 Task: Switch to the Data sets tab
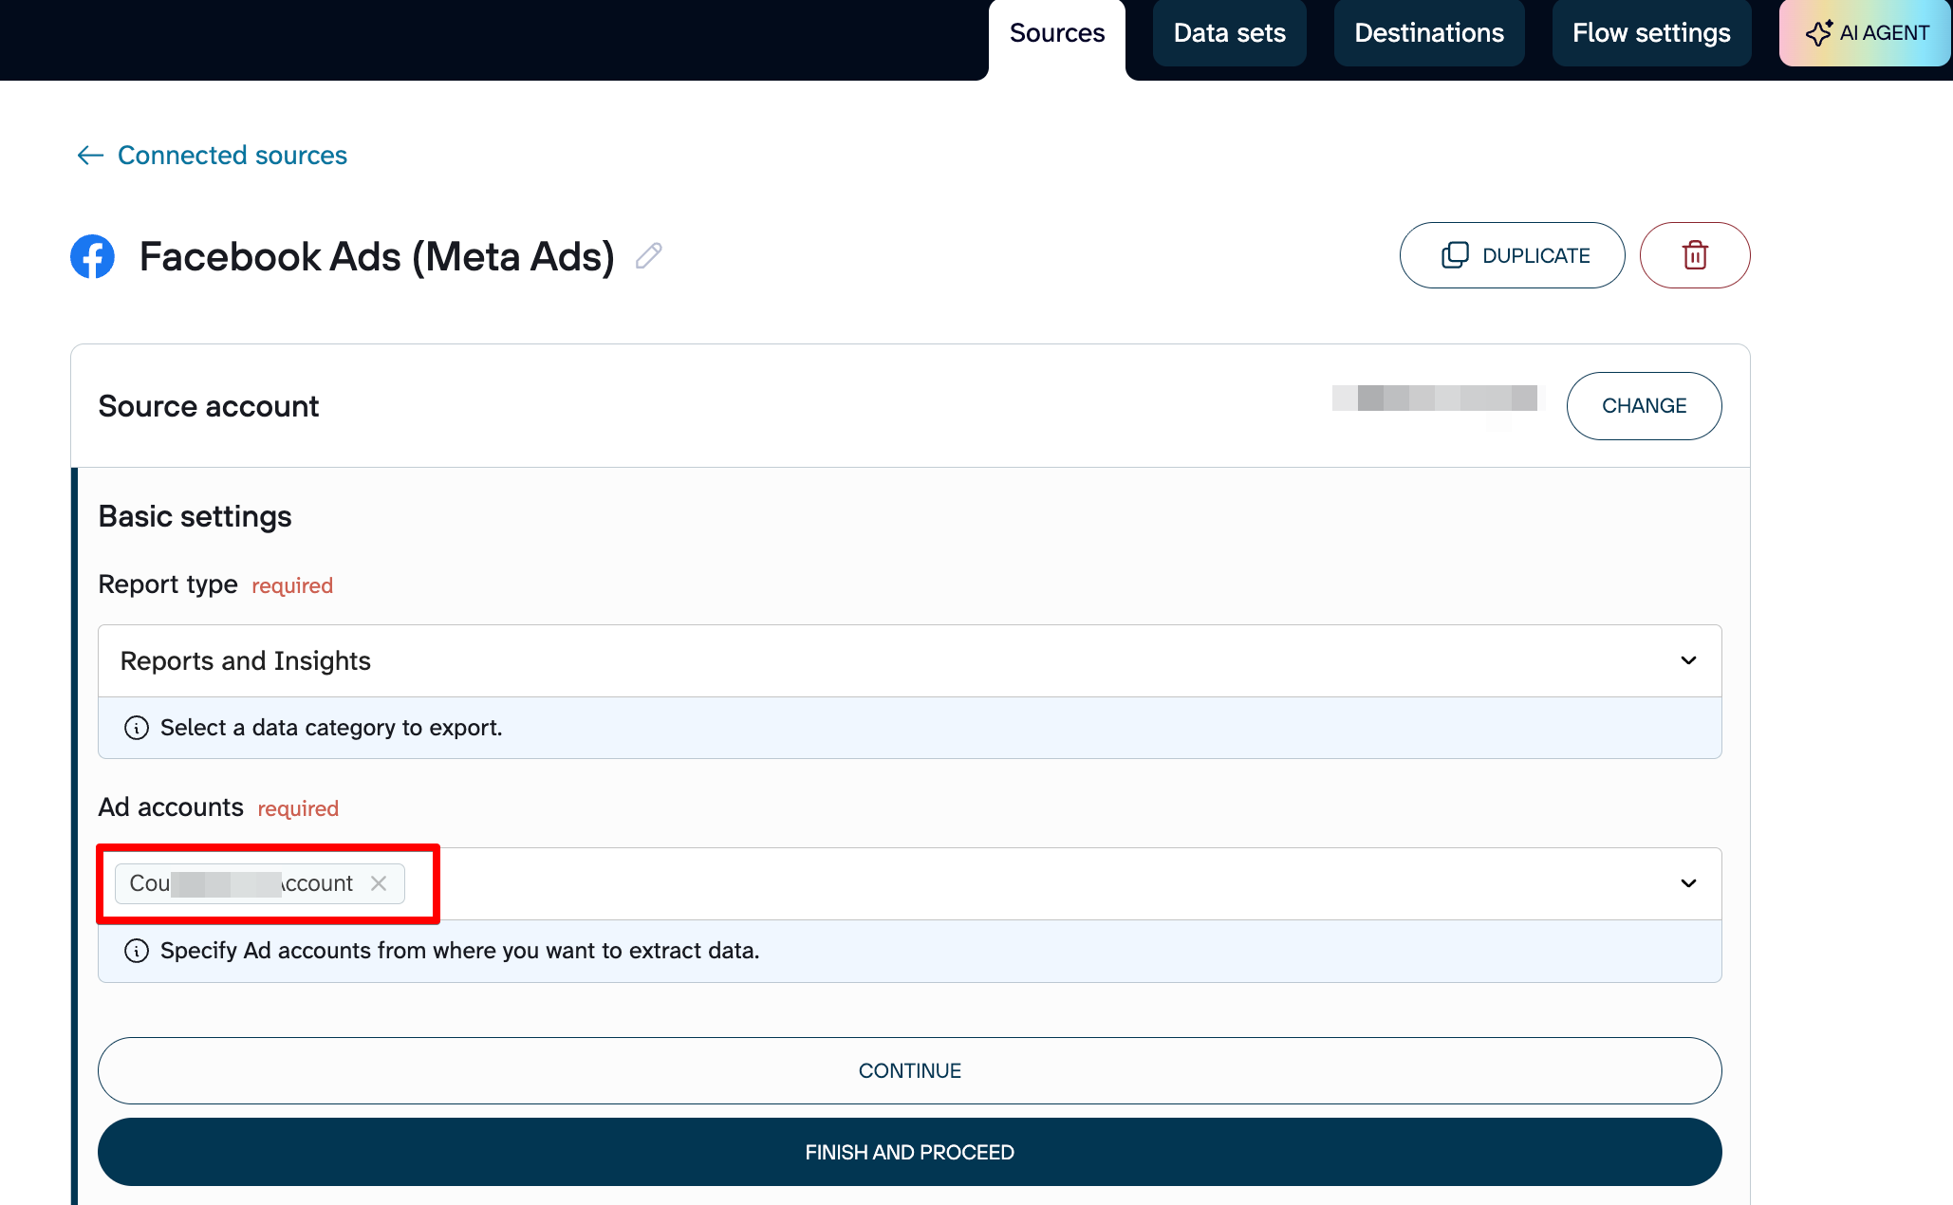tap(1229, 33)
